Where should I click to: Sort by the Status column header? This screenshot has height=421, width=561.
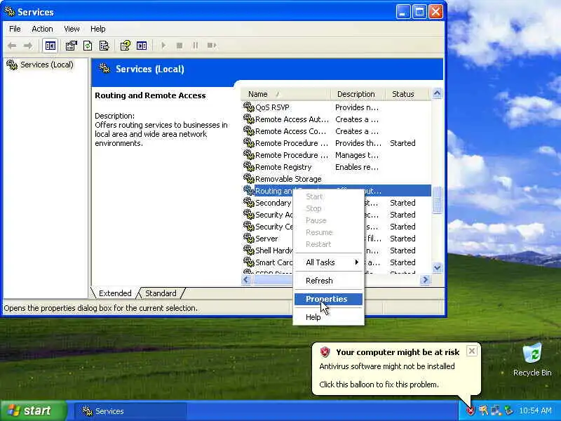(407, 94)
